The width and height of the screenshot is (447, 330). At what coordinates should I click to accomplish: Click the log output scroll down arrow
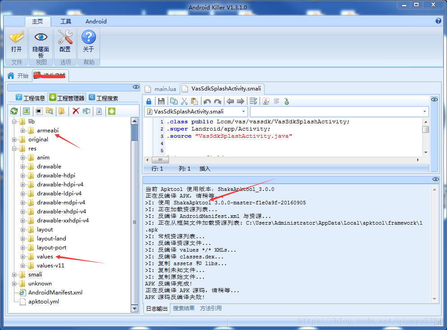(434, 299)
